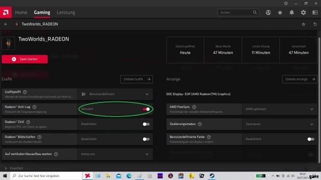Open notifications bell
This screenshot has height=180, width=321.
[291, 12]
